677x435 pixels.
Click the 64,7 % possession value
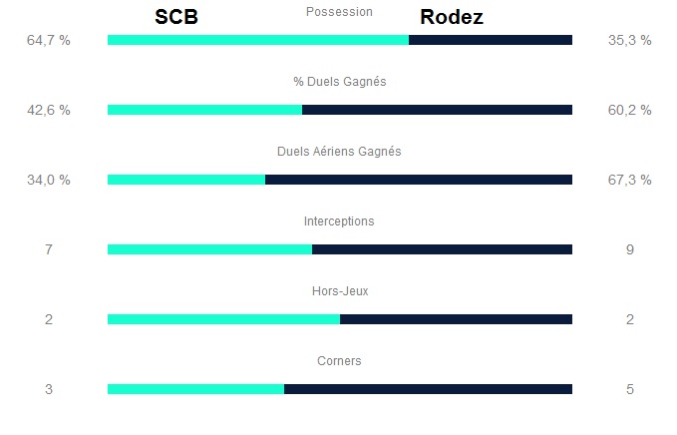[x=49, y=41]
